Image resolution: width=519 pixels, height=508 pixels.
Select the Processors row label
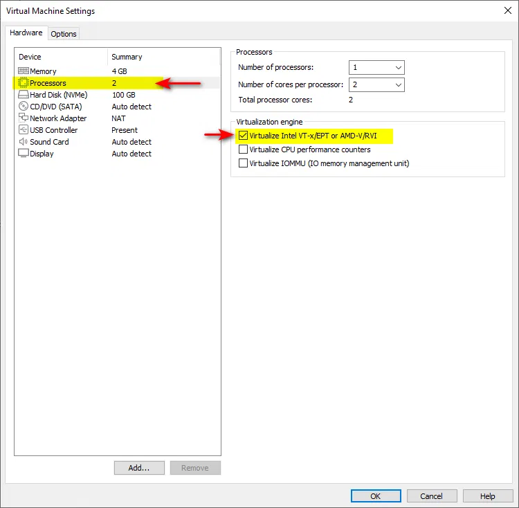click(x=48, y=83)
